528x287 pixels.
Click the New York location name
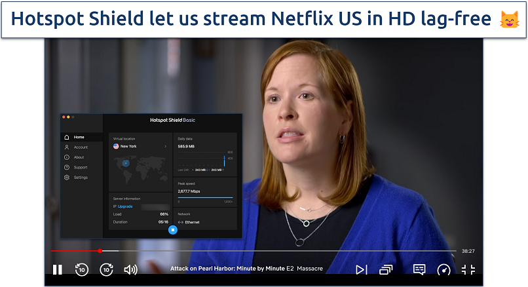[x=128, y=146]
